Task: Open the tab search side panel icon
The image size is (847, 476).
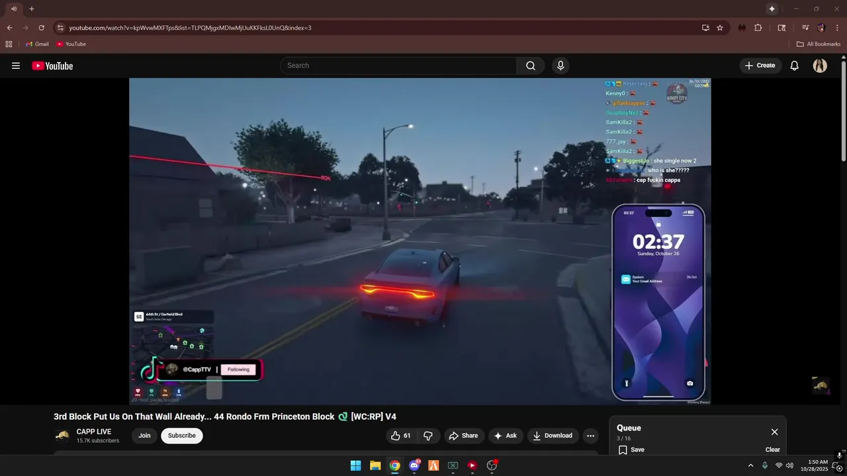Action: (781, 28)
